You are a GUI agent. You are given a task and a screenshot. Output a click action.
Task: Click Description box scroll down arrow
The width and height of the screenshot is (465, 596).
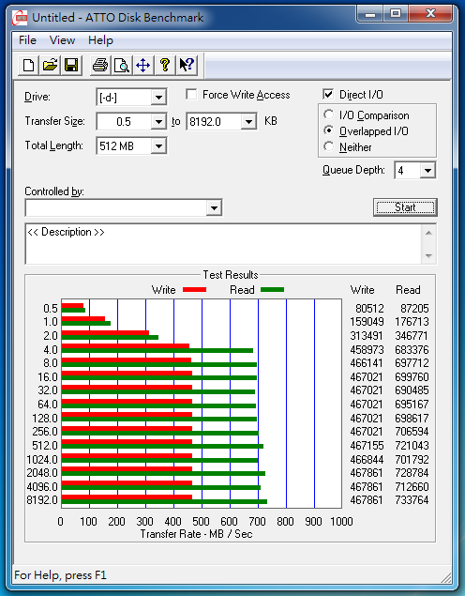429,256
